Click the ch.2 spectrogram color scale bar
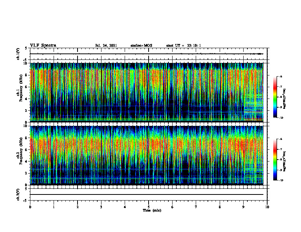301x232 pixels. [x=275, y=160]
